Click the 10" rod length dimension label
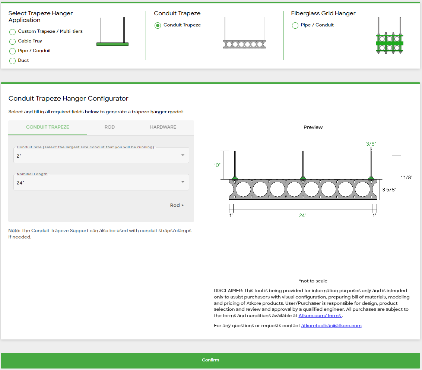The height and width of the screenshot is (370, 422). click(217, 165)
